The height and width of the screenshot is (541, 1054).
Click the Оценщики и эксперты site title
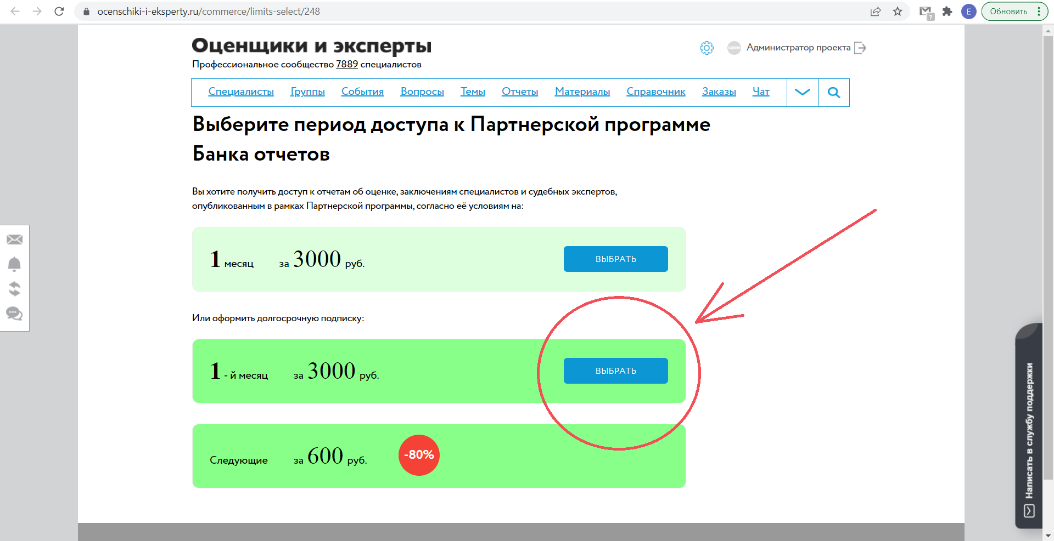pyautogui.click(x=311, y=45)
